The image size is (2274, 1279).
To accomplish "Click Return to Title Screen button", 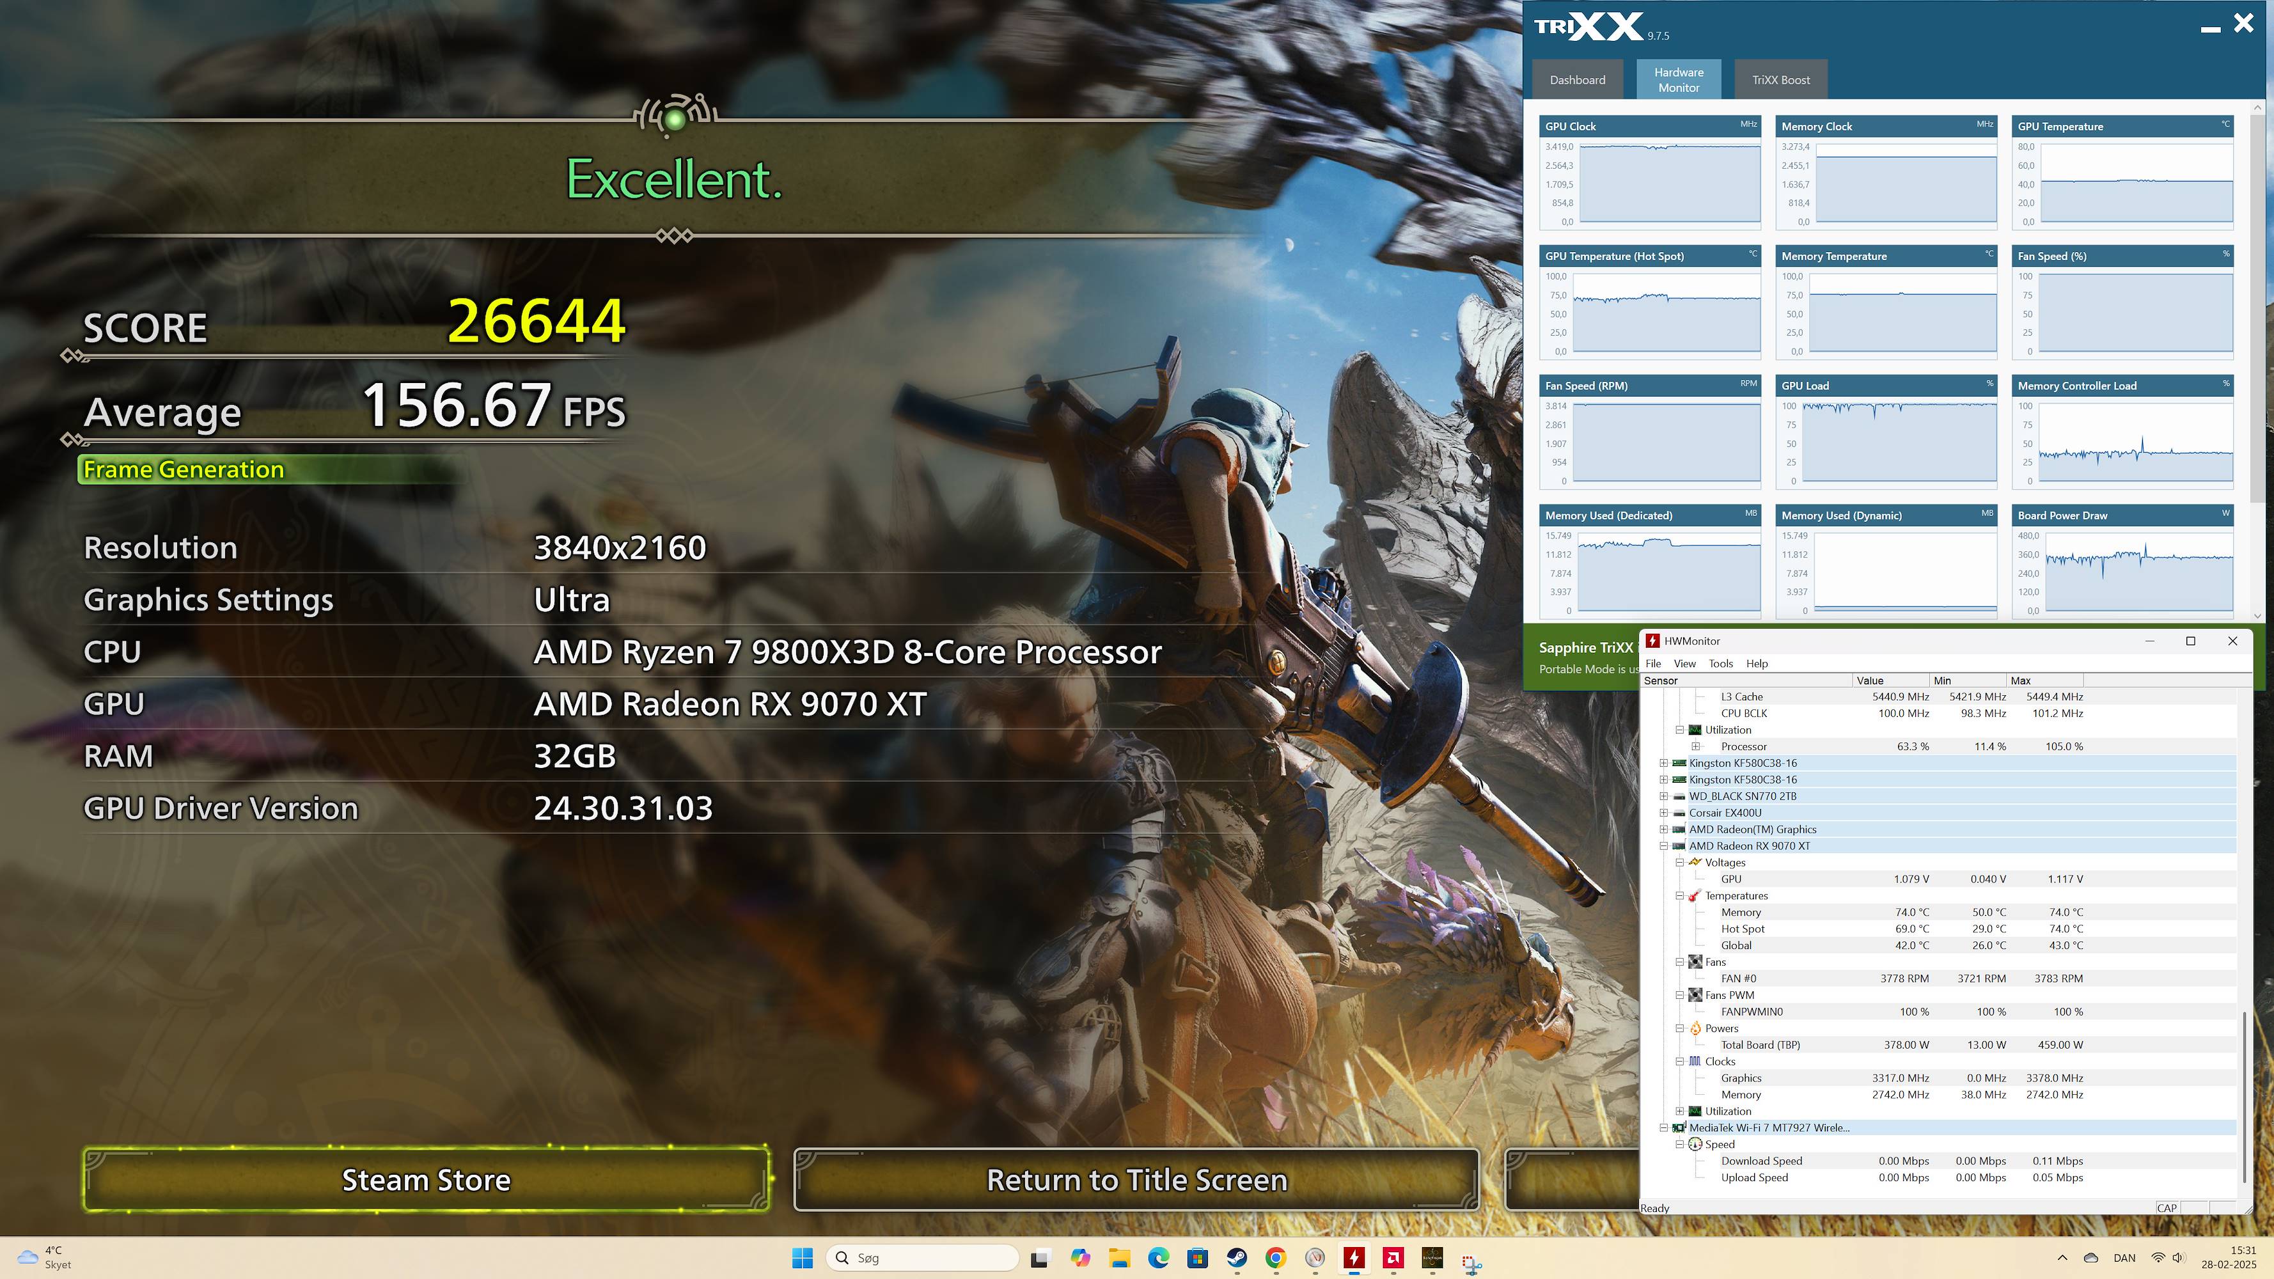I will point(1136,1179).
